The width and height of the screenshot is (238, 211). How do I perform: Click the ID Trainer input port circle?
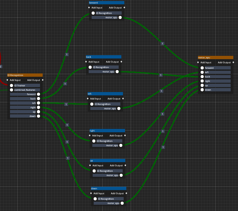[12, 85]
